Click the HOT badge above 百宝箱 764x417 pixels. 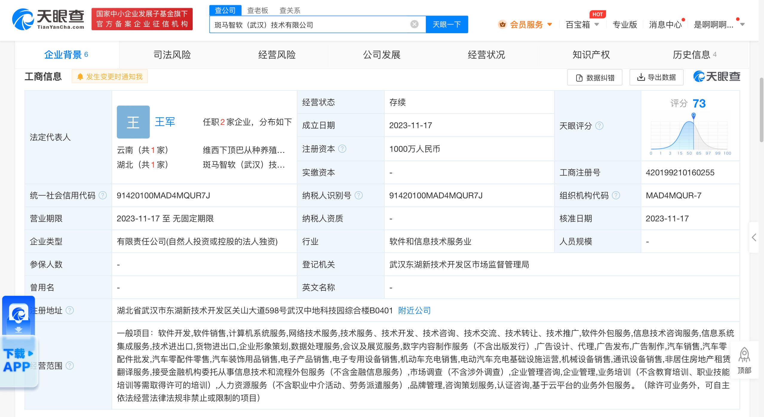[597, 14]
